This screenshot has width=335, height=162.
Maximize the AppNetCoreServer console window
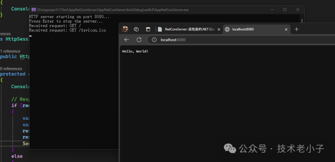coord(285,10)
